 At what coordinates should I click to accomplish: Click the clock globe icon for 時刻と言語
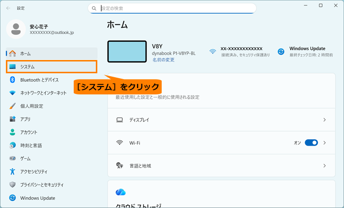click(12, 145)
